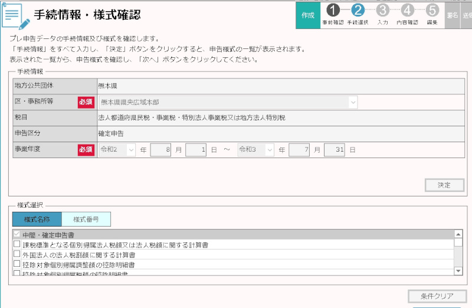Click step 2 手続選択 circle
The image size is (472, 308).
(x=358, y=10)
